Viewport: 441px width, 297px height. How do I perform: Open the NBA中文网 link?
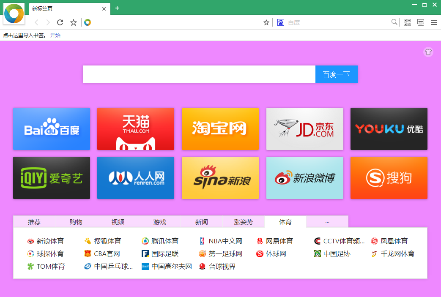[x=221, y=241]
